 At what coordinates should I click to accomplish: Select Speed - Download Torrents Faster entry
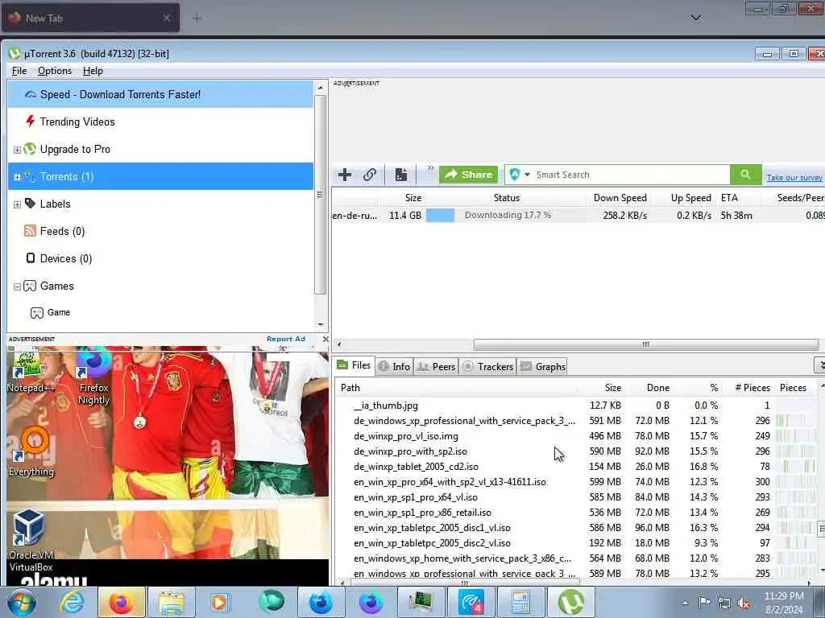(x=160, y=95)
